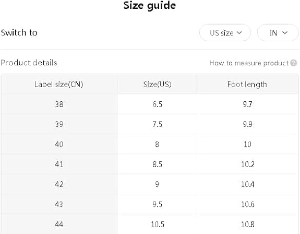Click the help question mark icon
This screenshot has width=300, height=234.
294,63
